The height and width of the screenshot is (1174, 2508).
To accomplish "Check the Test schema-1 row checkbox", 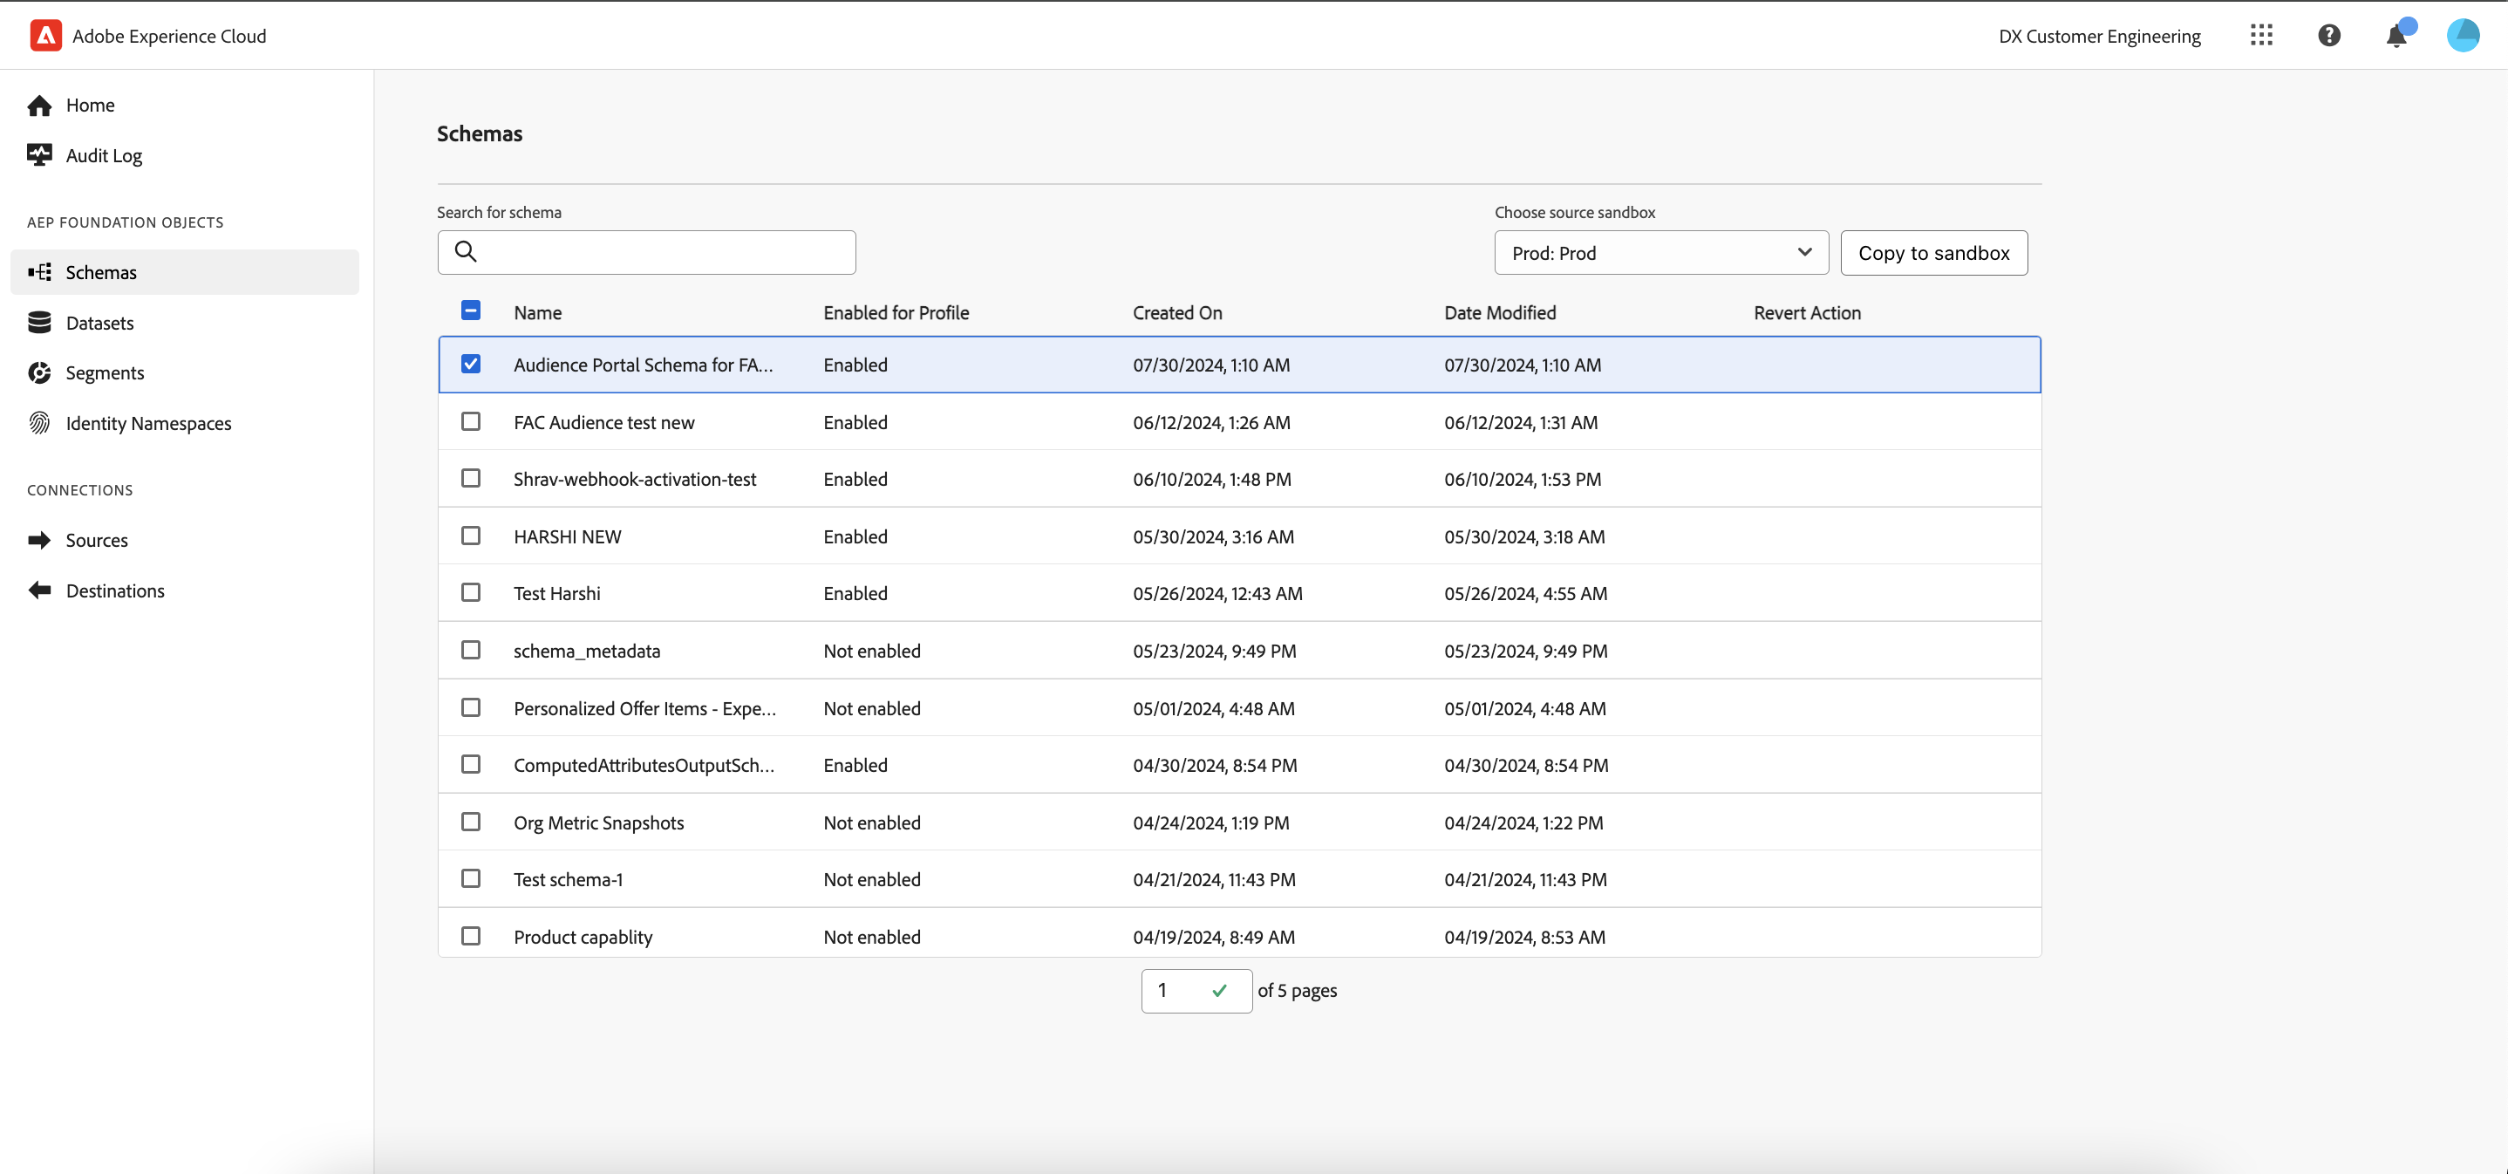I will point(470,878).
